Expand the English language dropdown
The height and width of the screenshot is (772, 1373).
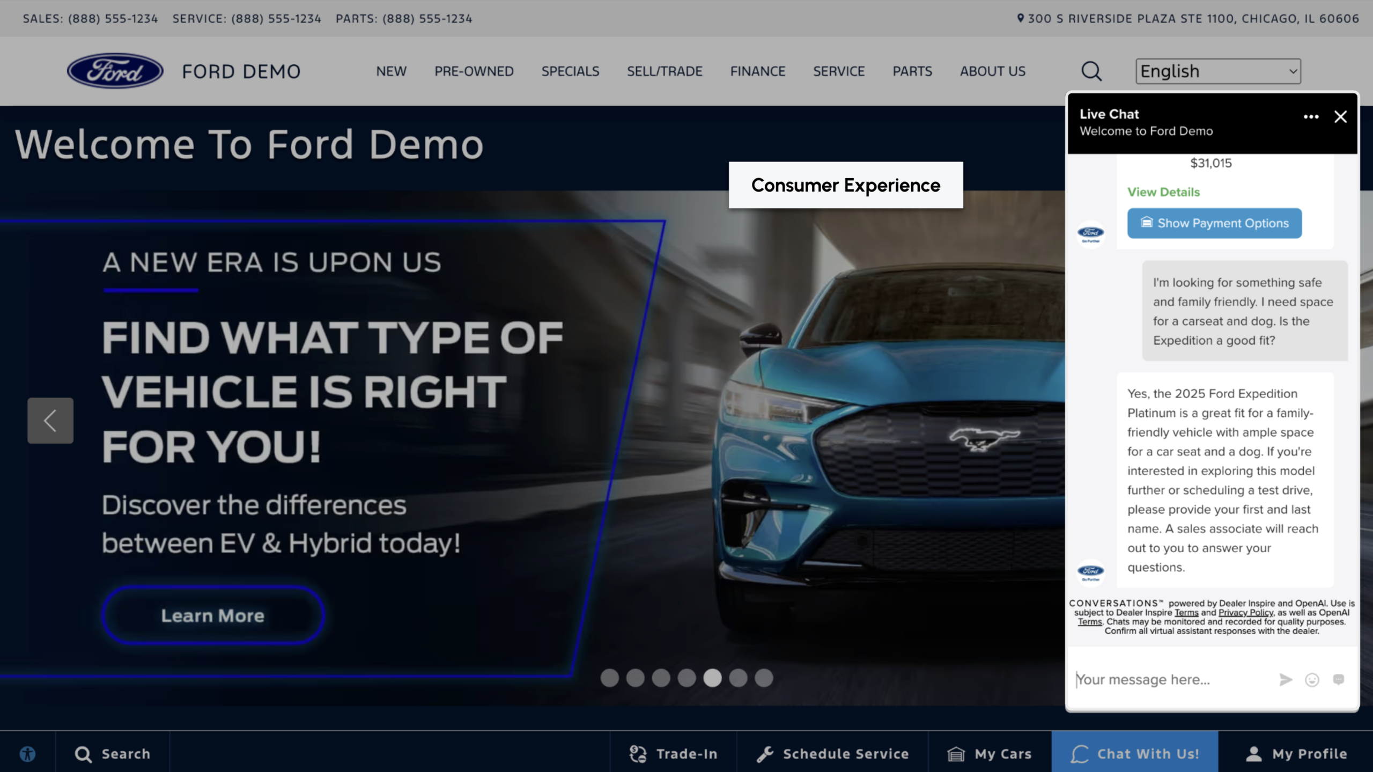pos(1218,71)
